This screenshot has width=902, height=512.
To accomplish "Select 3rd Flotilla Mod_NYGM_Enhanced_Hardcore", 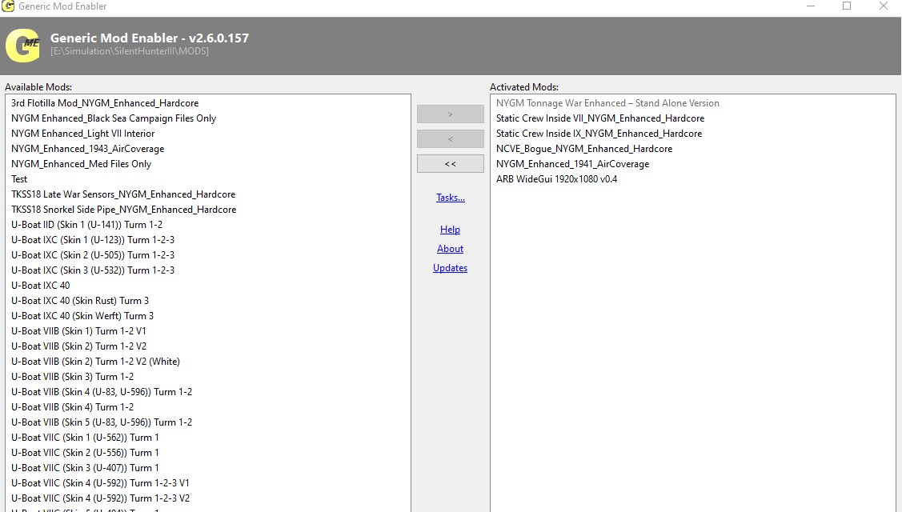I will [105, 103].
